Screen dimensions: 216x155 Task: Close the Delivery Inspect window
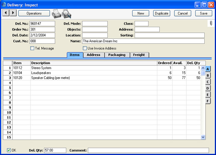[211, 5]
